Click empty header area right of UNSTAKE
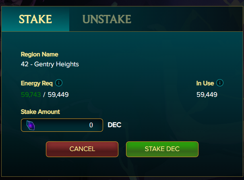 [x=187, y=19]
